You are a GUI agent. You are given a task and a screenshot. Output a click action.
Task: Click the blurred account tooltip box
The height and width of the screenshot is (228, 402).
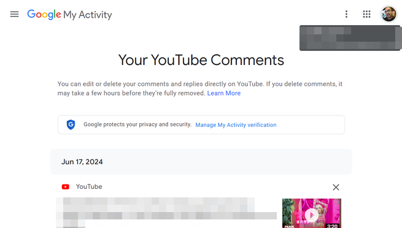point(350,38)
